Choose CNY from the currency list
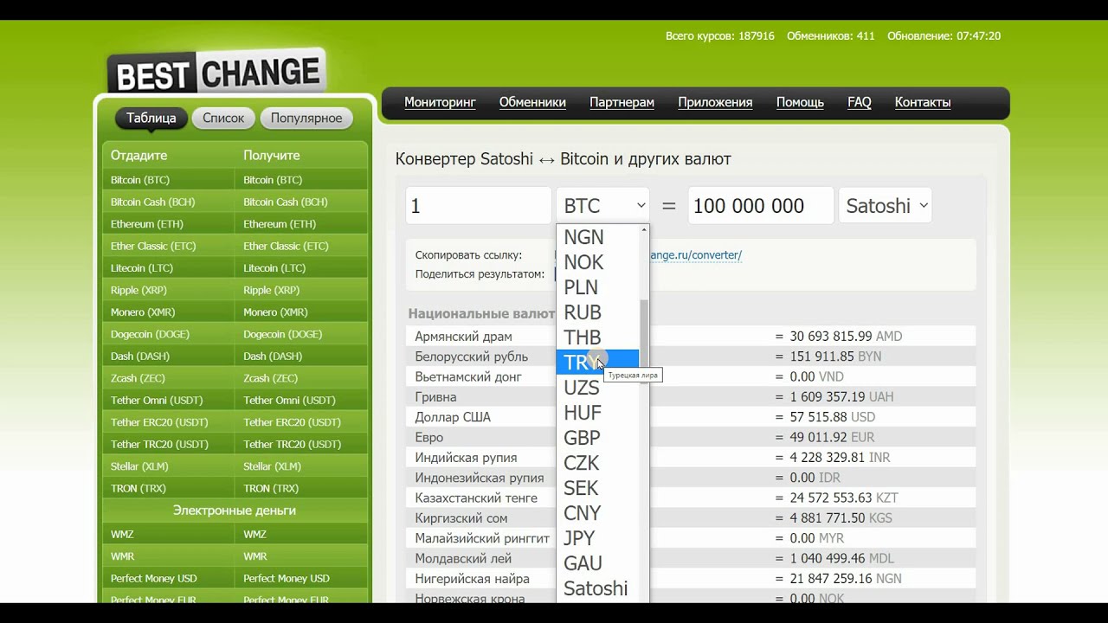 tap(597, 513)
